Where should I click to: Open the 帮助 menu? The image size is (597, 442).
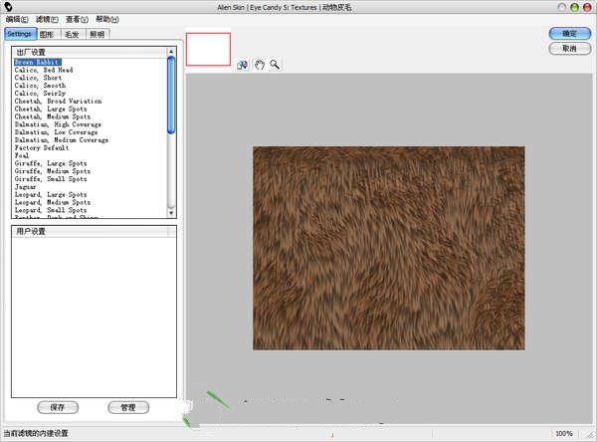pyautogui.click(x=106, y=19)
